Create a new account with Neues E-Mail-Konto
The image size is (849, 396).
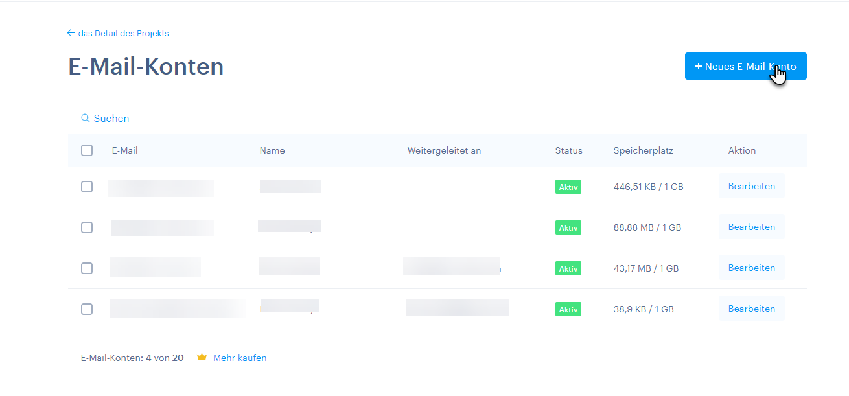coord(745,66)
